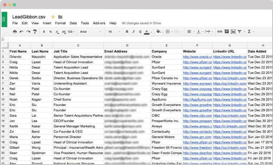Viewport: 273px width, 165px height.
Task: Open the oracle website link in row 2
Action: pyautogui.click(x=197, y=57)
